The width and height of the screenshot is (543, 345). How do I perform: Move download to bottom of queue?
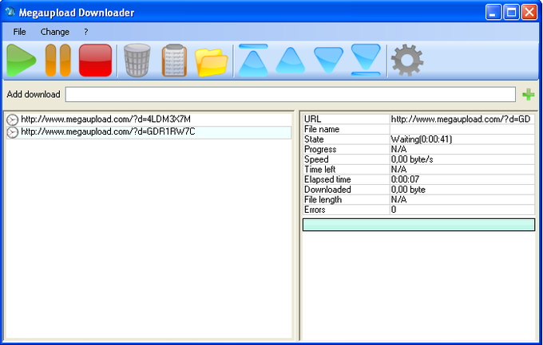[366, 60]
